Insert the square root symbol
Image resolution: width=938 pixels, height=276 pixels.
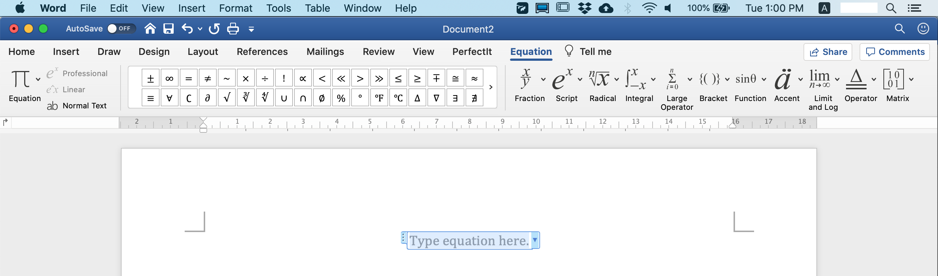(227, 98)
